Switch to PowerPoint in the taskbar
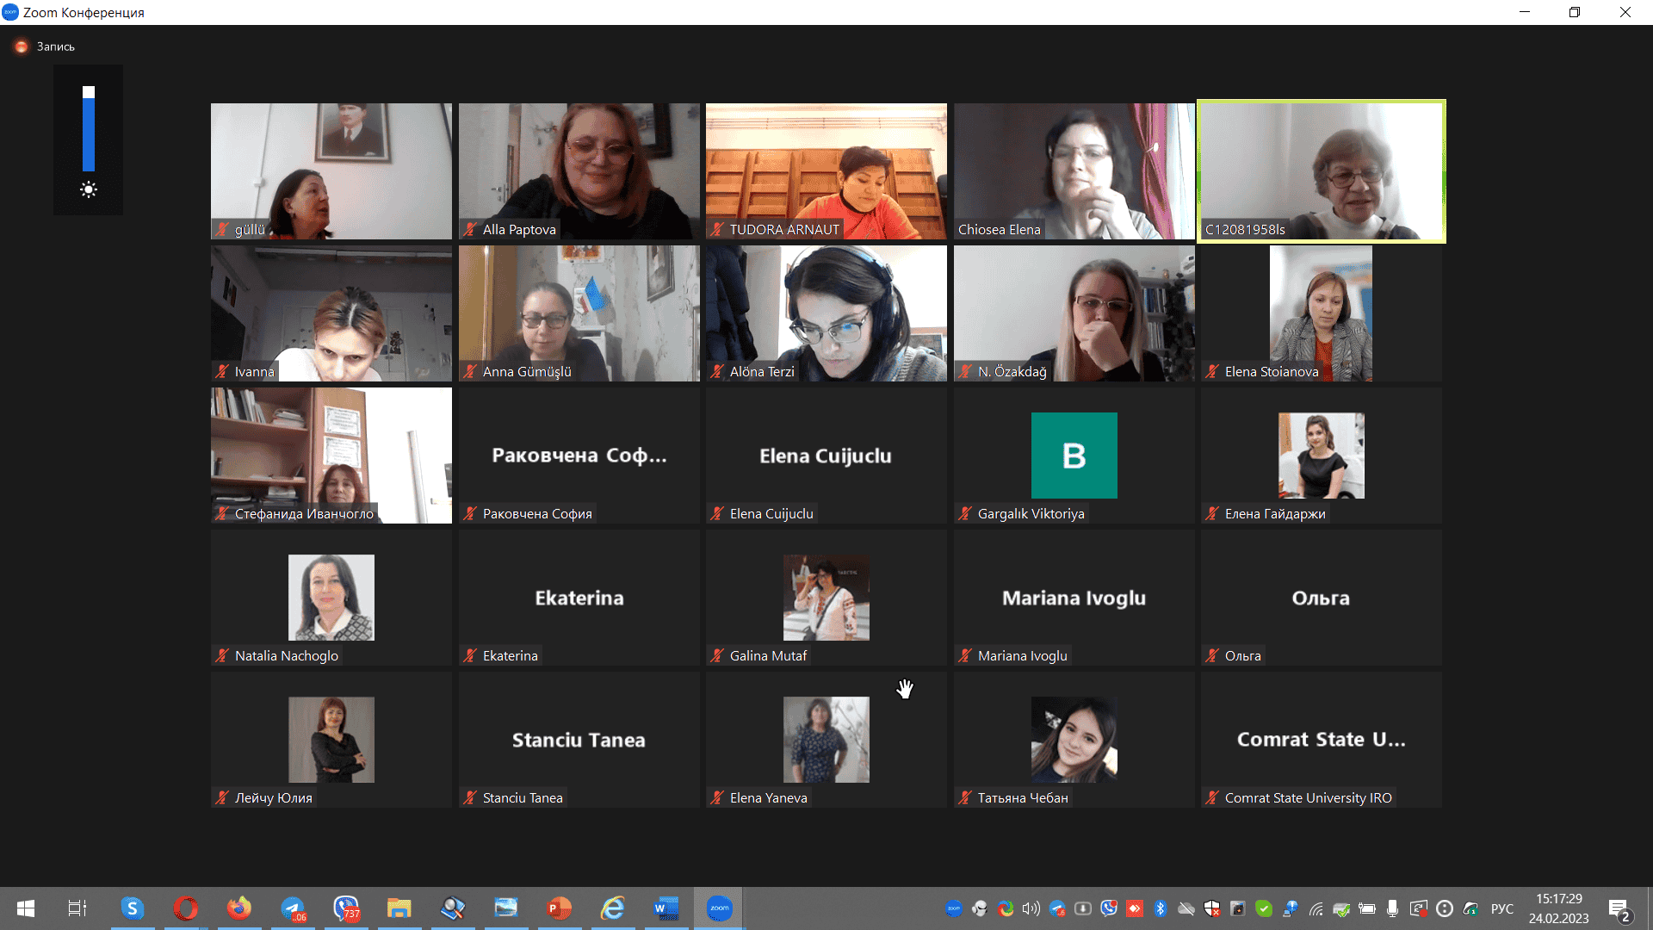The height and width of the screenshot is (930, 1653). [559, 908]
